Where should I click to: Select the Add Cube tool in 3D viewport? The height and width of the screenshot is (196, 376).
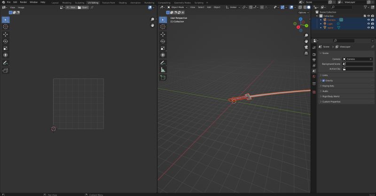point(163,78)
